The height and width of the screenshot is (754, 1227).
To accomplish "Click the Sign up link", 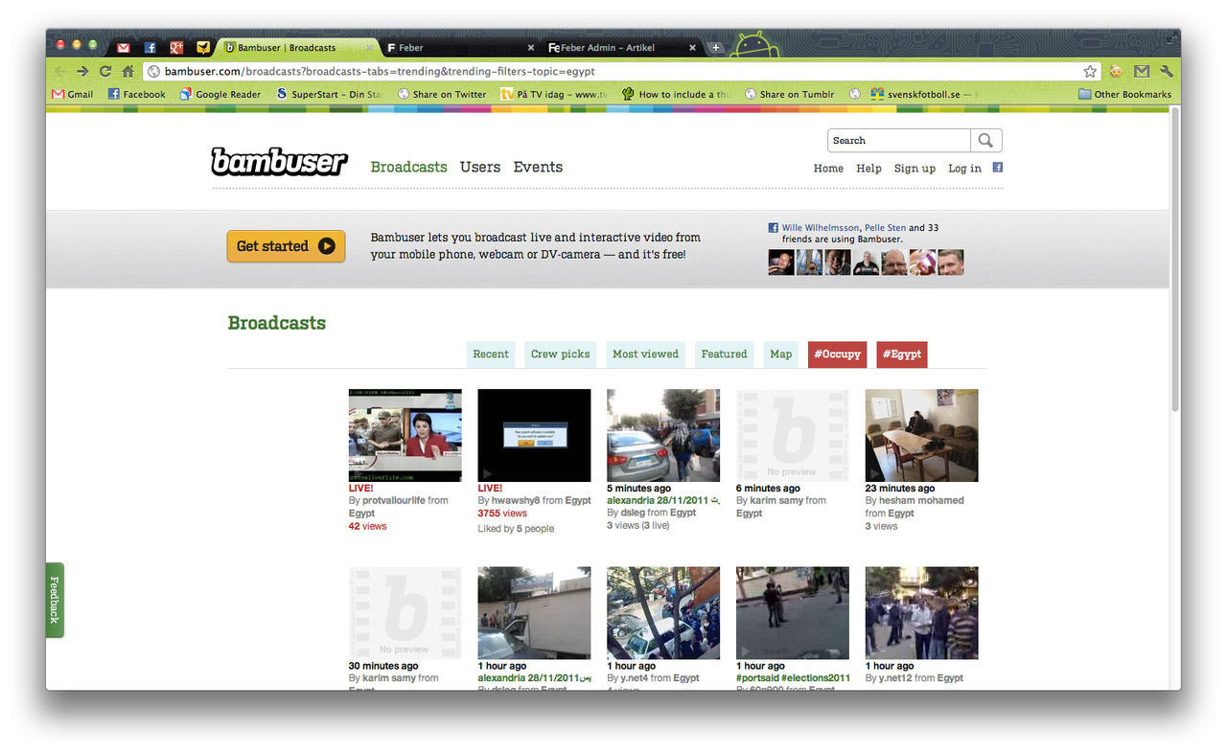I will [x=914, y=169].
